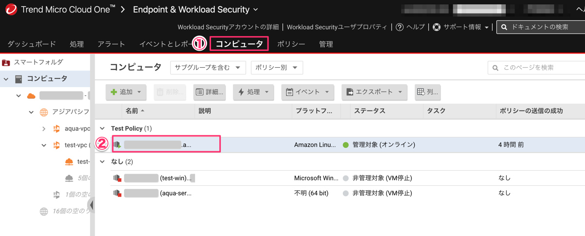Switch to コンピュータ tab
Viewport: 585px width, 236px height.
tap(239, 44)
